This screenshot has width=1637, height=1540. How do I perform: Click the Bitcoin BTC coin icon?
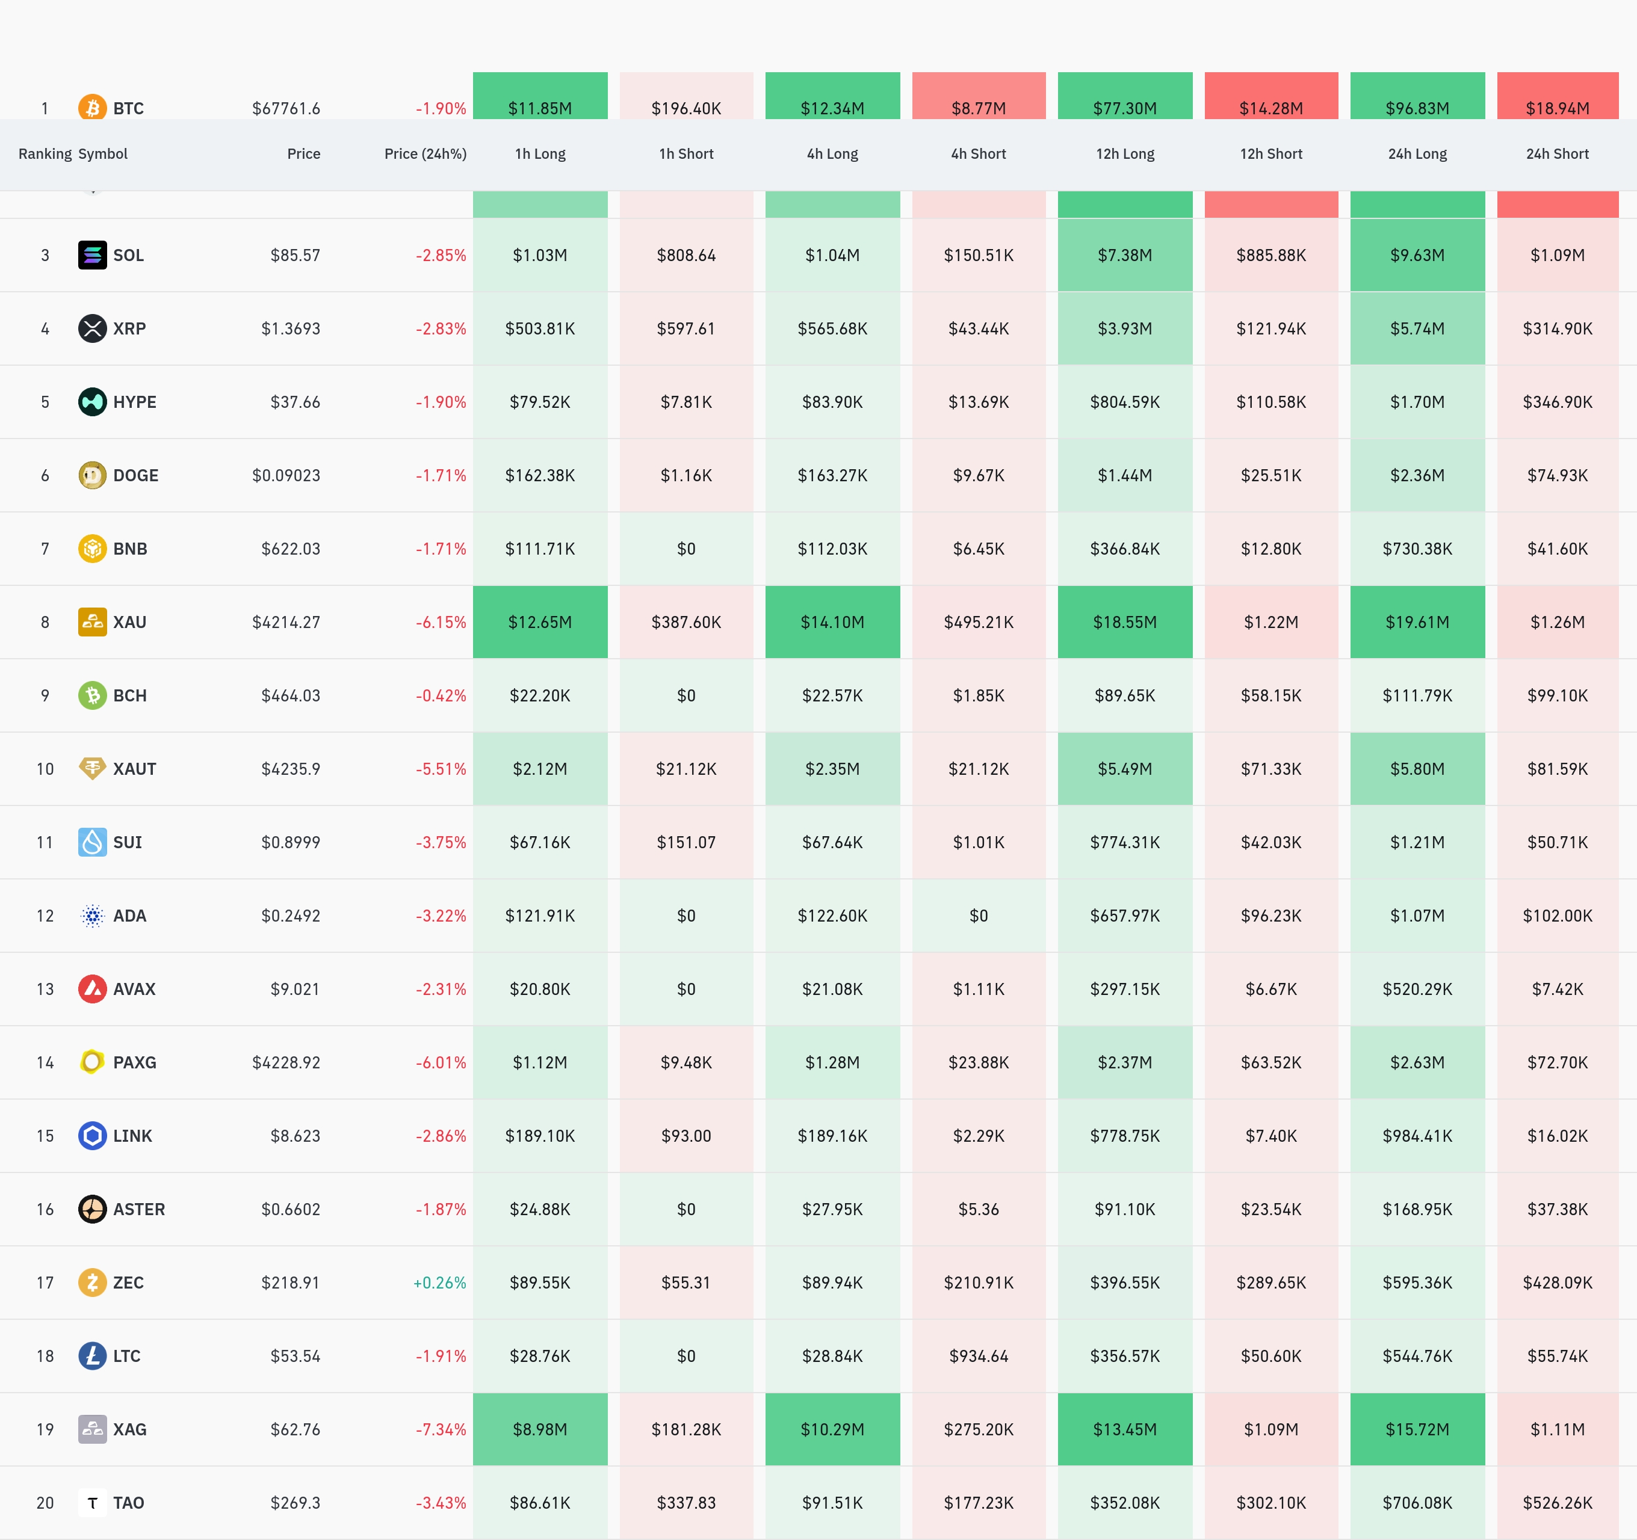coord(92,107)
